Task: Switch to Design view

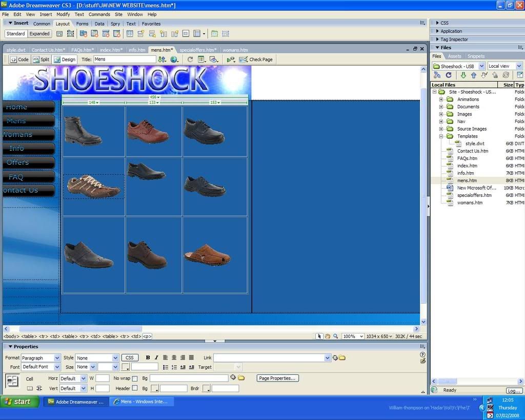Action: pos(65,59)
